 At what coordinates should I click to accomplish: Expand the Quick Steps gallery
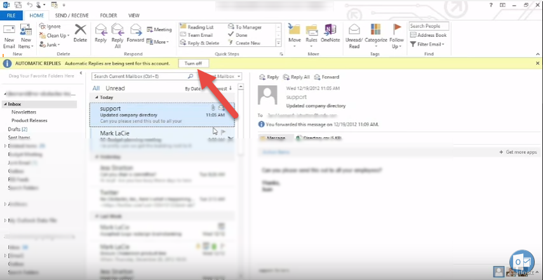coord(278,43)
